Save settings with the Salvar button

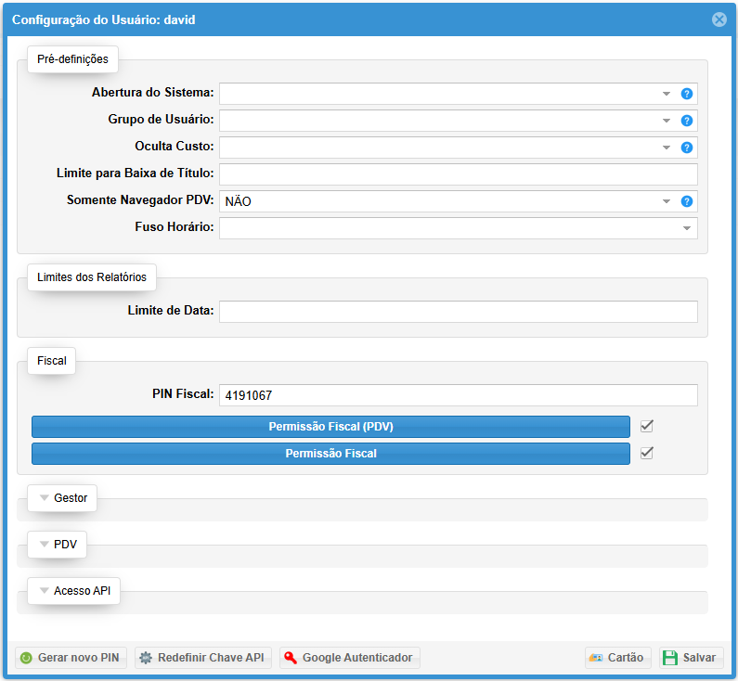691,658
